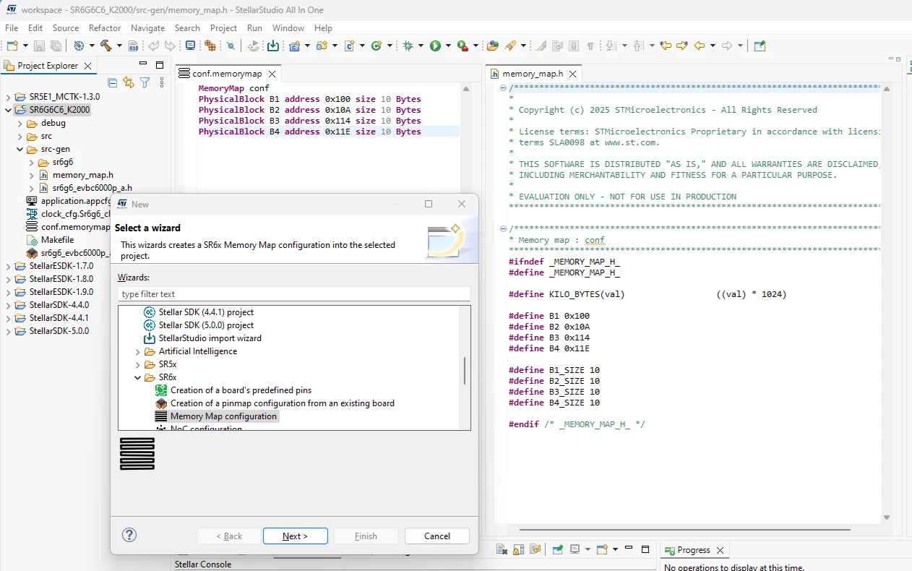This screenshot has height=571, width=912.
Task: Expand the Artificial Intelligence wizard category
Action: (138, 351)
